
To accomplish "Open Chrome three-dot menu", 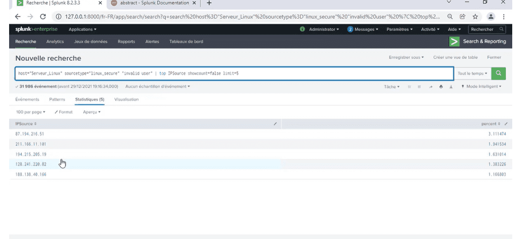I will (504, 16).
